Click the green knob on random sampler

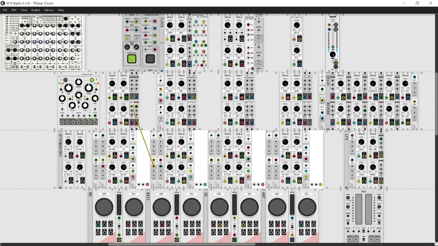[92, 80]
